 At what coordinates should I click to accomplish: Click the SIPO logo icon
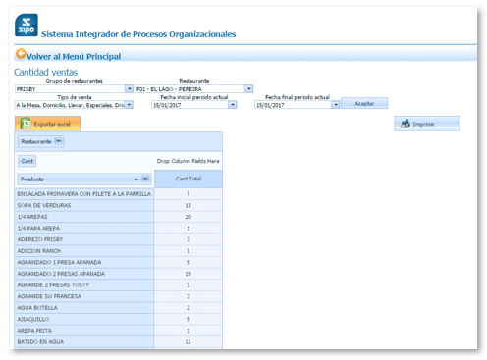(x=27, y=25)
